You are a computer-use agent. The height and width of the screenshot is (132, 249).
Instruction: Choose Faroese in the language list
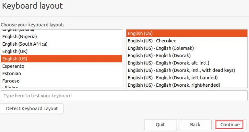(x=61, y=81)
